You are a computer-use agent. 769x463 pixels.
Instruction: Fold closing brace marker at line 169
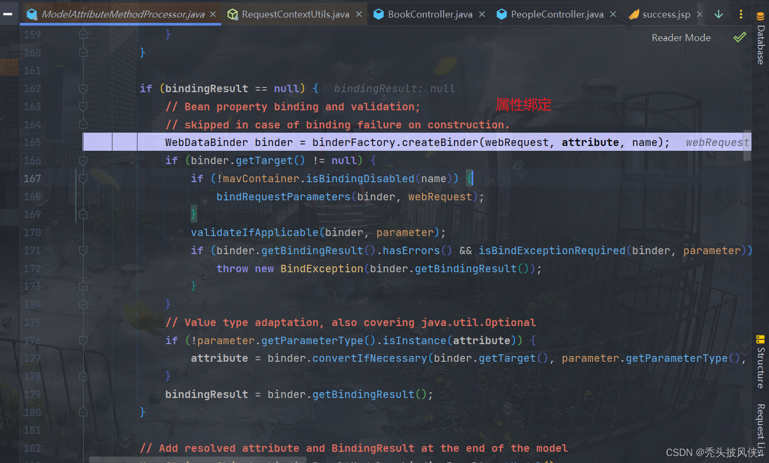coord(83,214)
